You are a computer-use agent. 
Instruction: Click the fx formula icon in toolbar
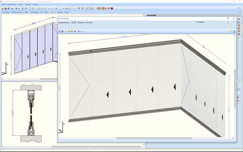(56, 9)
